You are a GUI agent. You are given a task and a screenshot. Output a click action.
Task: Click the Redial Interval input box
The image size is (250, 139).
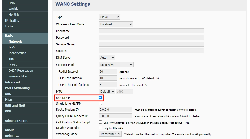tap(108, 72)
